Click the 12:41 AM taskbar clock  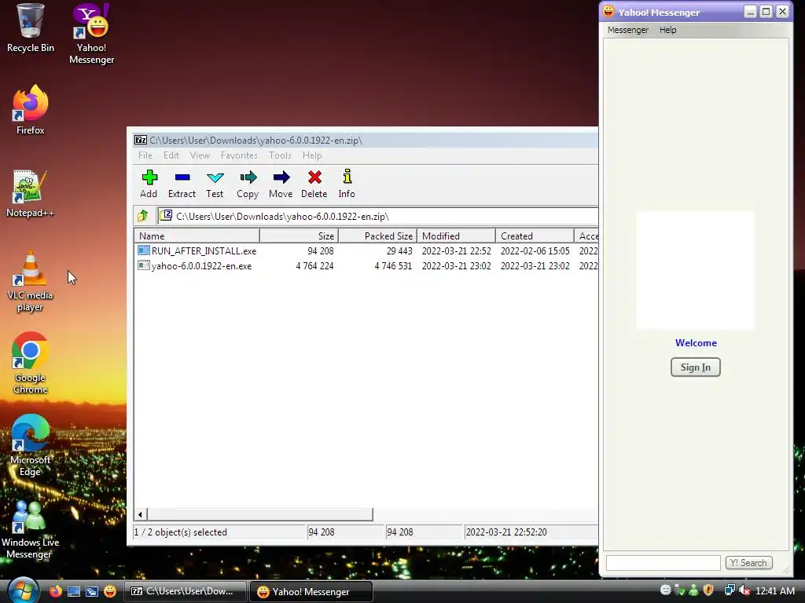coord(775,590)
